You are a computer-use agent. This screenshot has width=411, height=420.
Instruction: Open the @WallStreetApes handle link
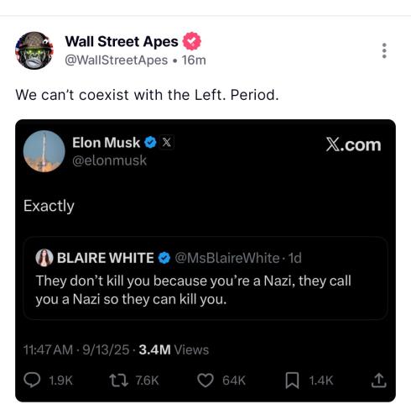click(117, 60)
